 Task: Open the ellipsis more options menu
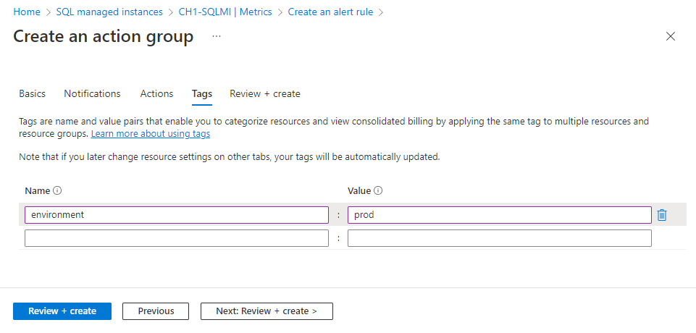pos(217,37)
